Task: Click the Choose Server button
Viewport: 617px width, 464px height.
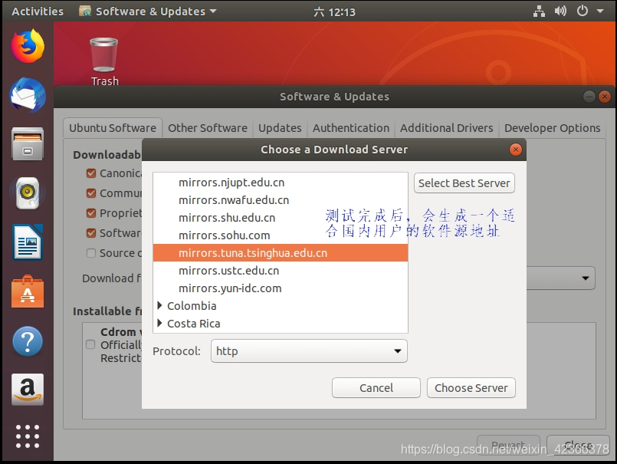Action: pos(471,388)
